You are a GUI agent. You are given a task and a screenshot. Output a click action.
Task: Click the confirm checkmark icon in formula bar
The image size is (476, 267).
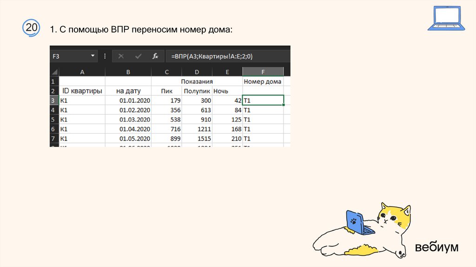click(x=139, y=56)
